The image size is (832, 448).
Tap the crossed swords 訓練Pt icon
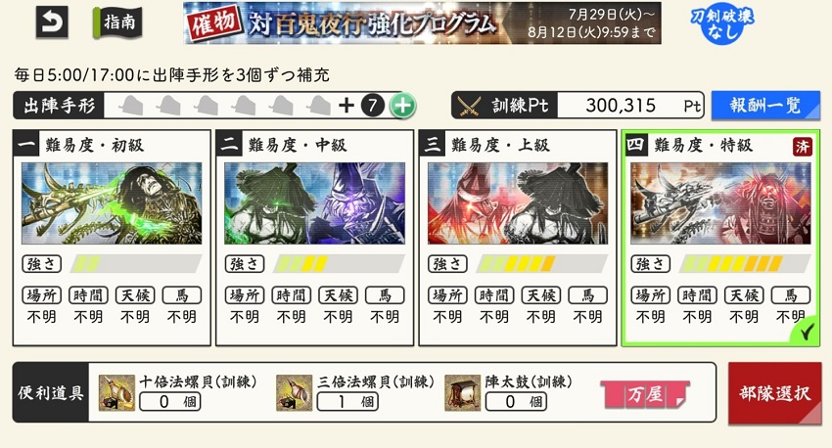(469, 106)
